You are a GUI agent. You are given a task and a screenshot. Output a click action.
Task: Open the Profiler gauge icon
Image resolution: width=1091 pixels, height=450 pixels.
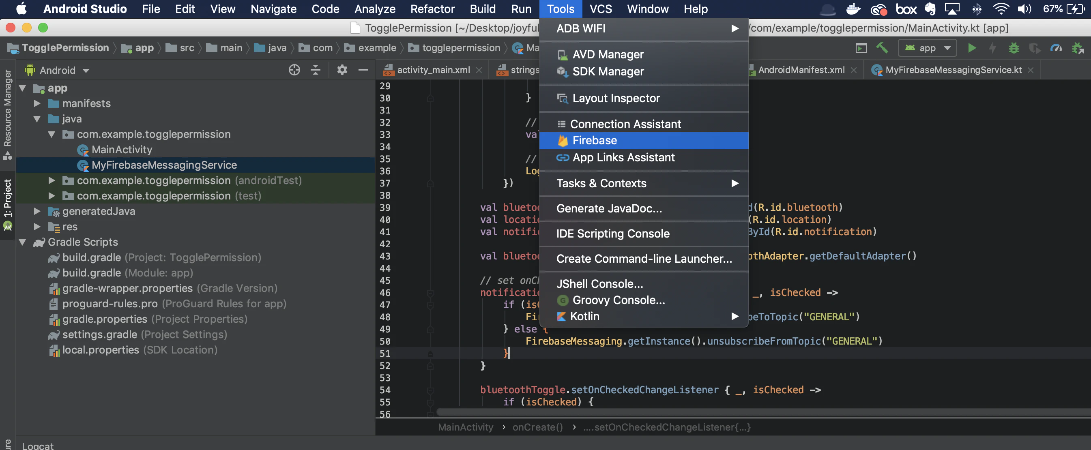(1056, 48)
